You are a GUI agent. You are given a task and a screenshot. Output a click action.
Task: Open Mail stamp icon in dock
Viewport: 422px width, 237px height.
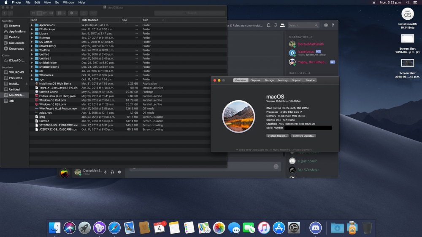(x=130, y=228)
